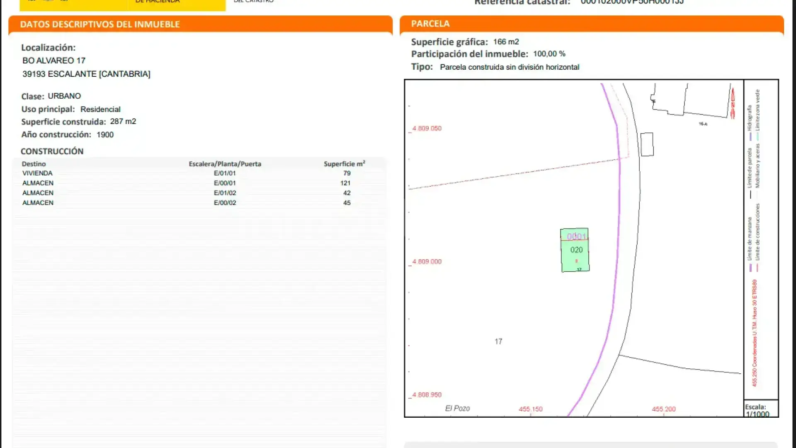Click the 'Superficie m²' column header

coord(344,164)
